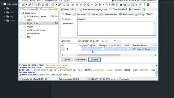
Task: Click the disconnect plug icon
Action: [30, 5]
